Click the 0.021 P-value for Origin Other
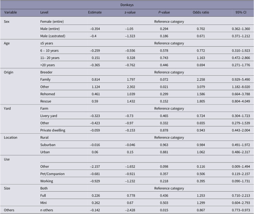 point(164,87)
